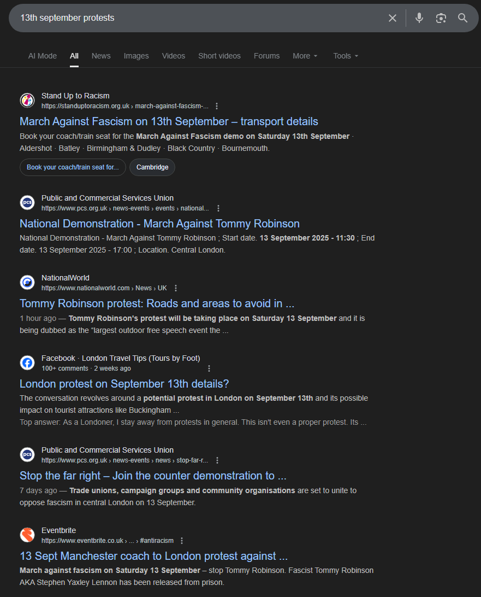
Task: Clear the search box text
Action: [x=393, y=18]
